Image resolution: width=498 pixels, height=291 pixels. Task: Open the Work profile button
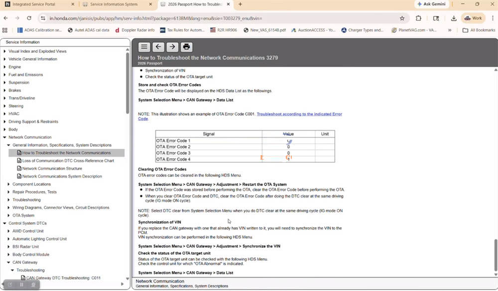tap(473, 18)
